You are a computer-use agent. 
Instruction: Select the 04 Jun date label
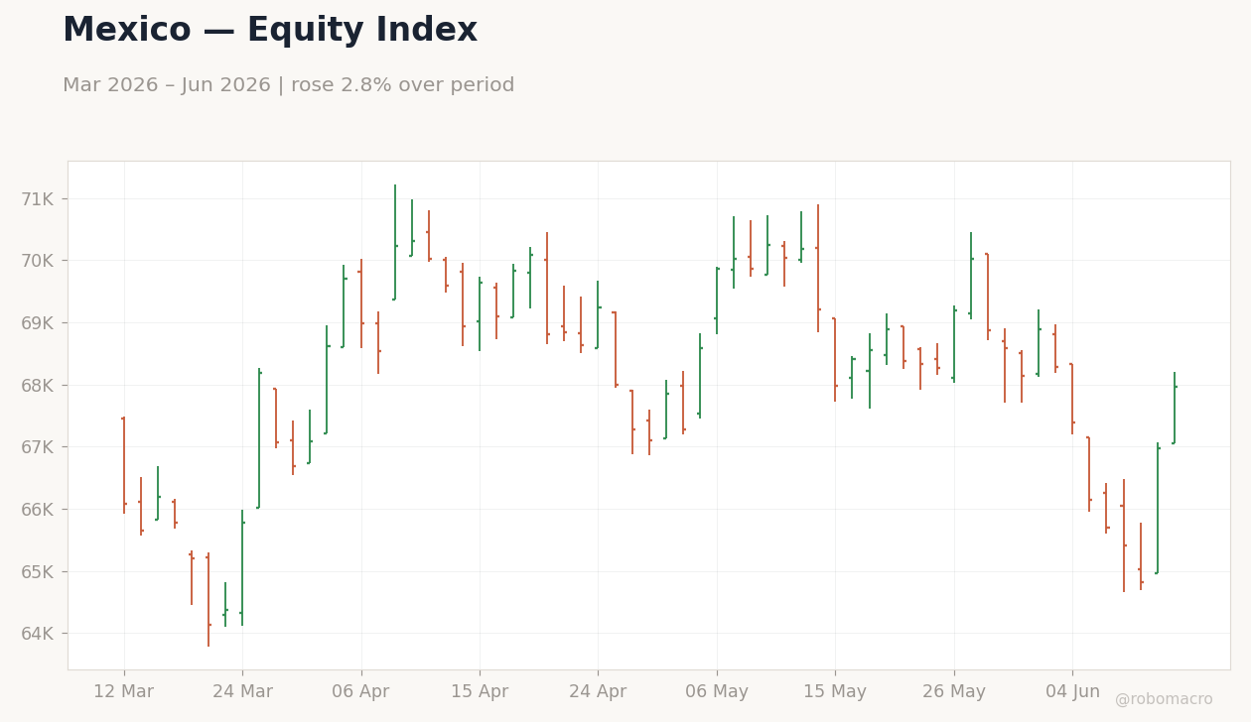(x=1072, y=692)
